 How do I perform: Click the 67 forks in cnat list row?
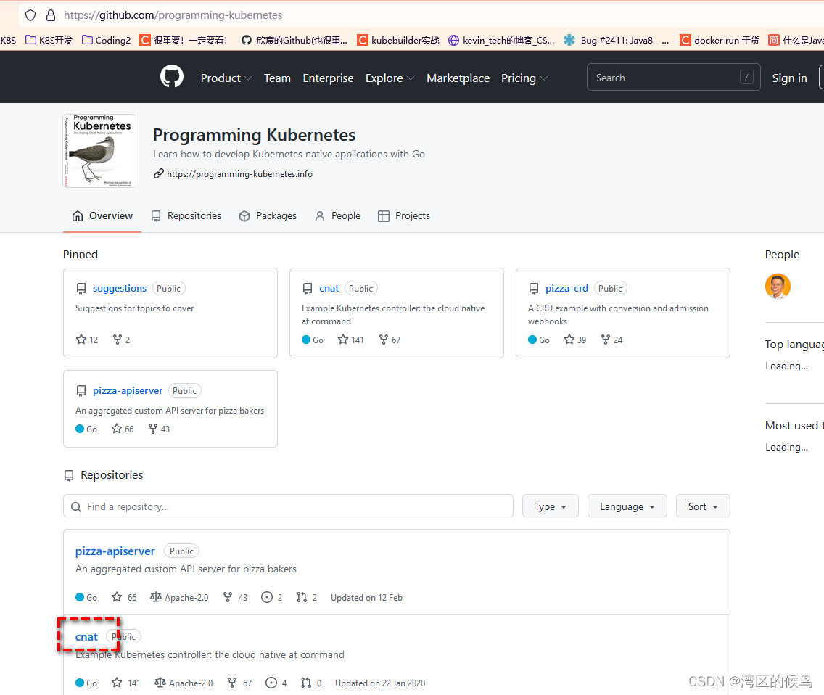pos(239,683)
